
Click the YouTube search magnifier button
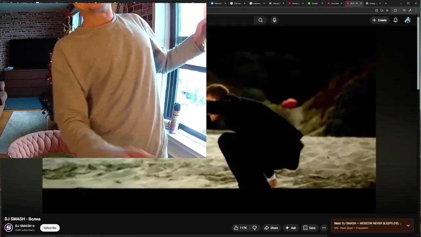[260, 20]
